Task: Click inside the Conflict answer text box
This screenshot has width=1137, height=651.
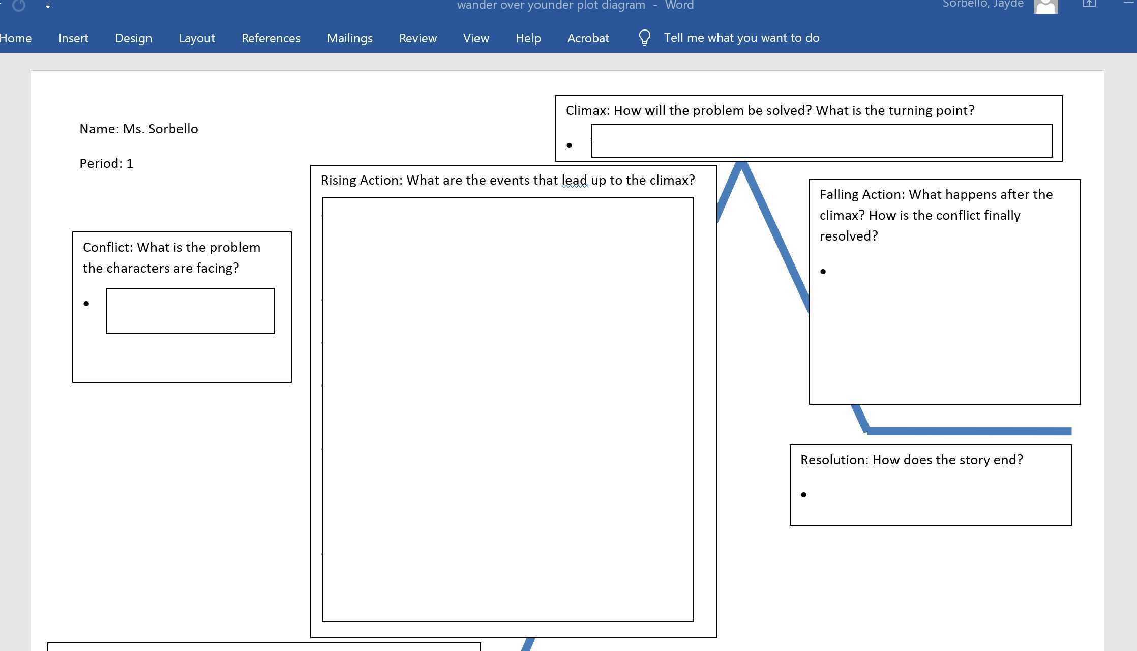Action: point(190,311)
